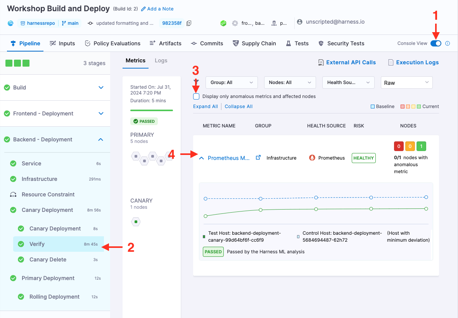The width and height of the screenshot is (458, 318).
Task: Click the first primary node hexagon
Action: pyautogui.click(x=136, y=156)
